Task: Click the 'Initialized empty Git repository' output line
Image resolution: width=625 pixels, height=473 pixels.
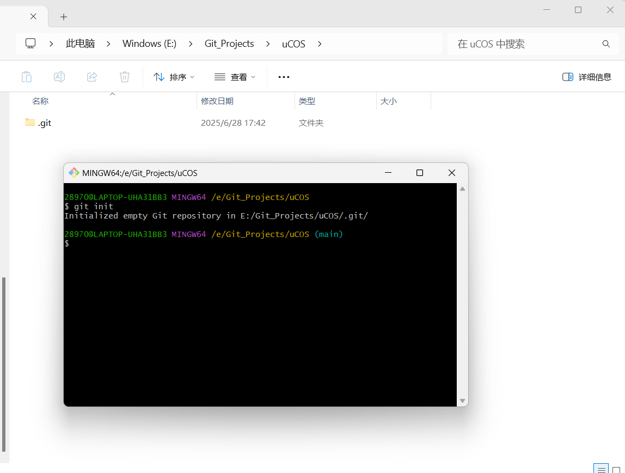Action: click(x=216, y=216)
